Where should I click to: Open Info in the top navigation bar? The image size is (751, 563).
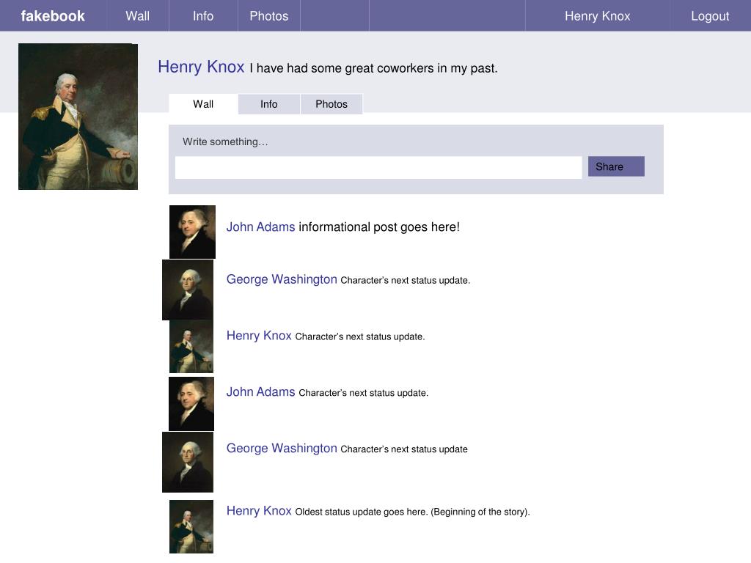203,16
